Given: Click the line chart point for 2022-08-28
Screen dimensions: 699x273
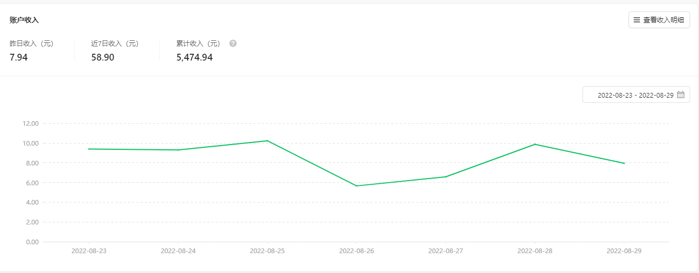Looking at the screenshot, I should pyautogui.click(x=535, y=144).
